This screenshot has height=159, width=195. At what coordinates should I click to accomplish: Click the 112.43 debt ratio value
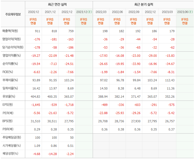(170, 80)
